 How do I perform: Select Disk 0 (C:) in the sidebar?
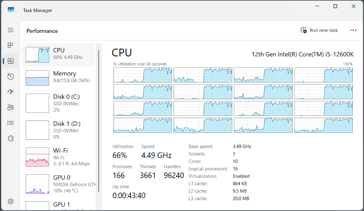coord(58,103)
